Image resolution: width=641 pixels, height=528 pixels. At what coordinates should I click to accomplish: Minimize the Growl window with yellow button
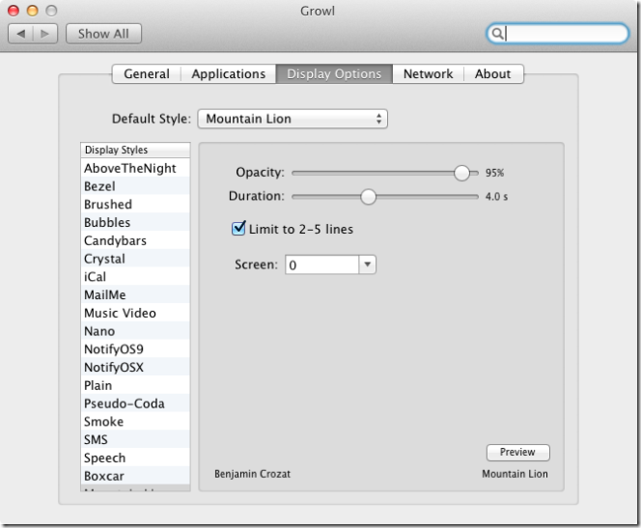coord(32,11)
